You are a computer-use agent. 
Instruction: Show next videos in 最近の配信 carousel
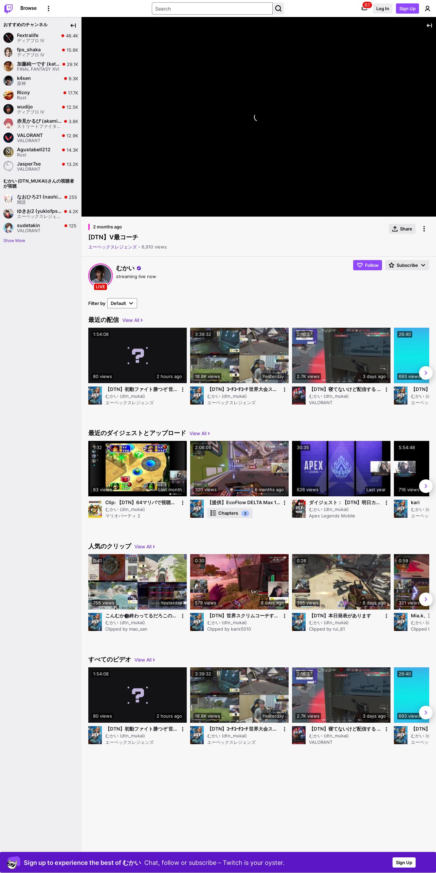tap(426, 373)
